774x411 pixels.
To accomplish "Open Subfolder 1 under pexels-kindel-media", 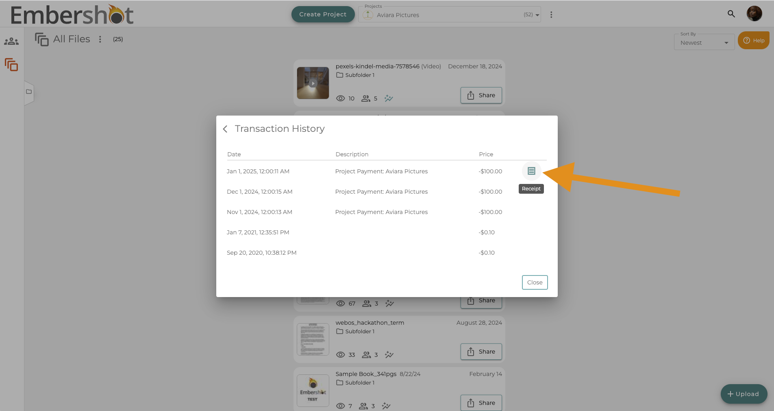I will pos(355,75).
